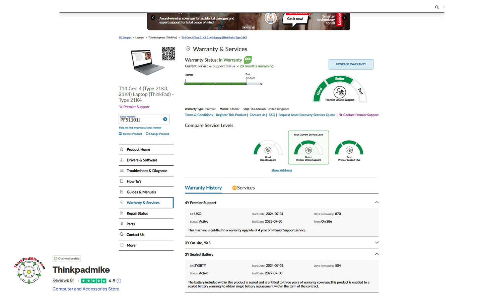Click the search magnifier icon at top right

(x=436, y=7)
